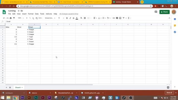The width and height of the screenshot is (178, 100).
Task: Click All changes saved in Drive link
Action: coord(69,14)
